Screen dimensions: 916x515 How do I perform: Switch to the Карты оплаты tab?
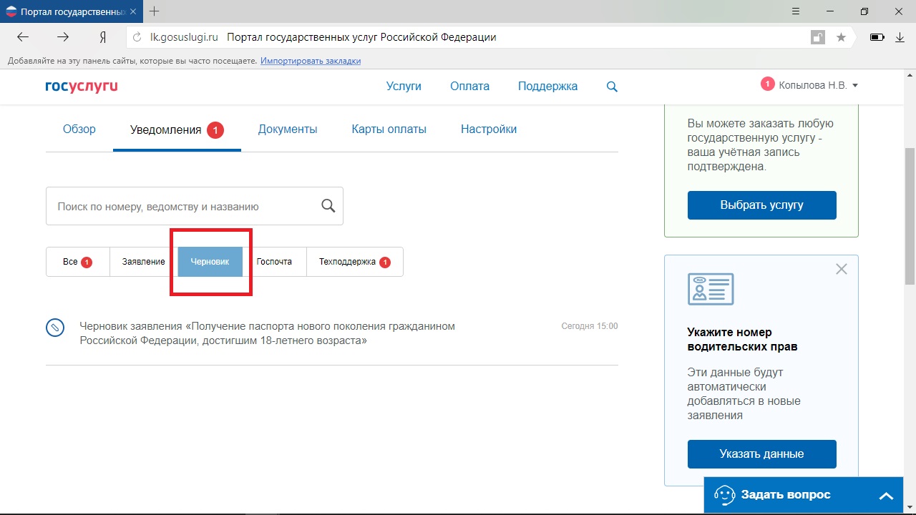[389, 129]
